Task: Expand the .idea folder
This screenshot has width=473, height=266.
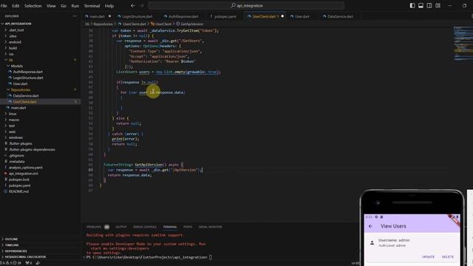Action: [13, 36]
